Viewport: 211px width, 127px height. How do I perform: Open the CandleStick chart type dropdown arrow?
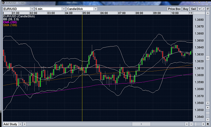click(96, 9)
